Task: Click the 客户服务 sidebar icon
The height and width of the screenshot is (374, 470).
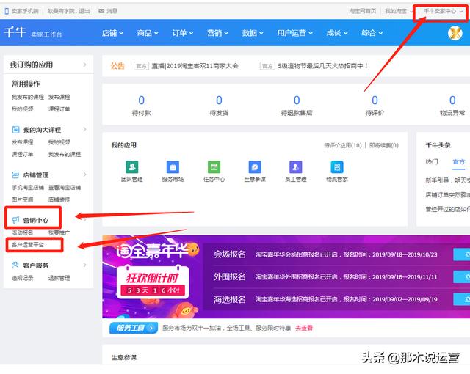Action: pos(15,265)
